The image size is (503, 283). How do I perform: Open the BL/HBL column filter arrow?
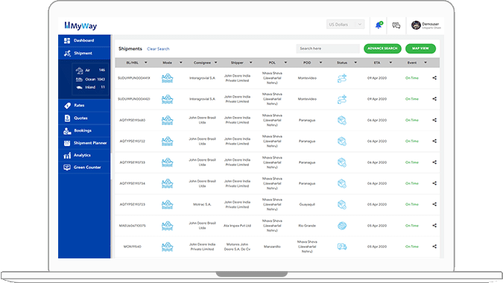145,63
